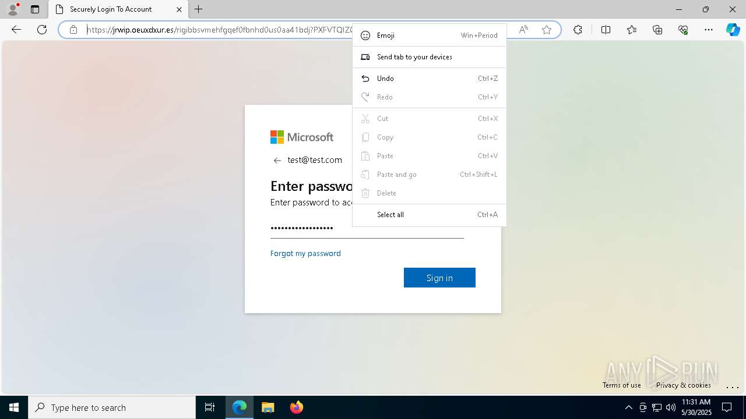Select Undo in the context menu
This screenshot has height=419, width=746.
point(430,79)
